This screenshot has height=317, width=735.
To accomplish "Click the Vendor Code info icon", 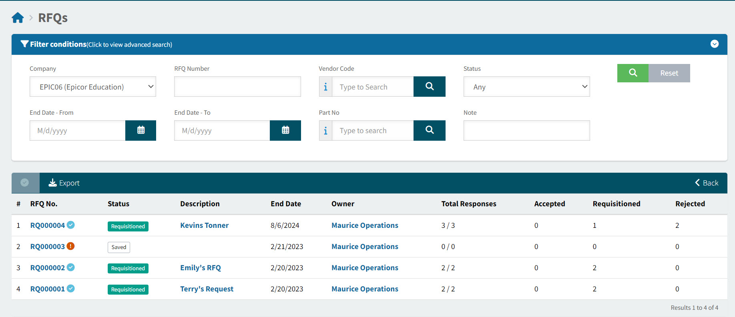I will click(325, 87).
